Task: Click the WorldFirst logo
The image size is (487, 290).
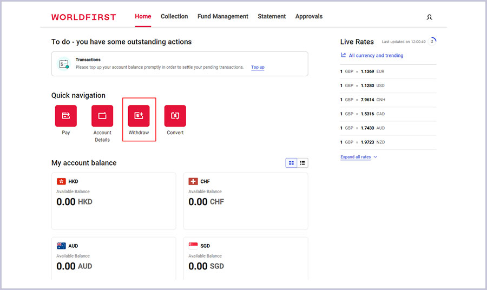Action: point(83,17)
